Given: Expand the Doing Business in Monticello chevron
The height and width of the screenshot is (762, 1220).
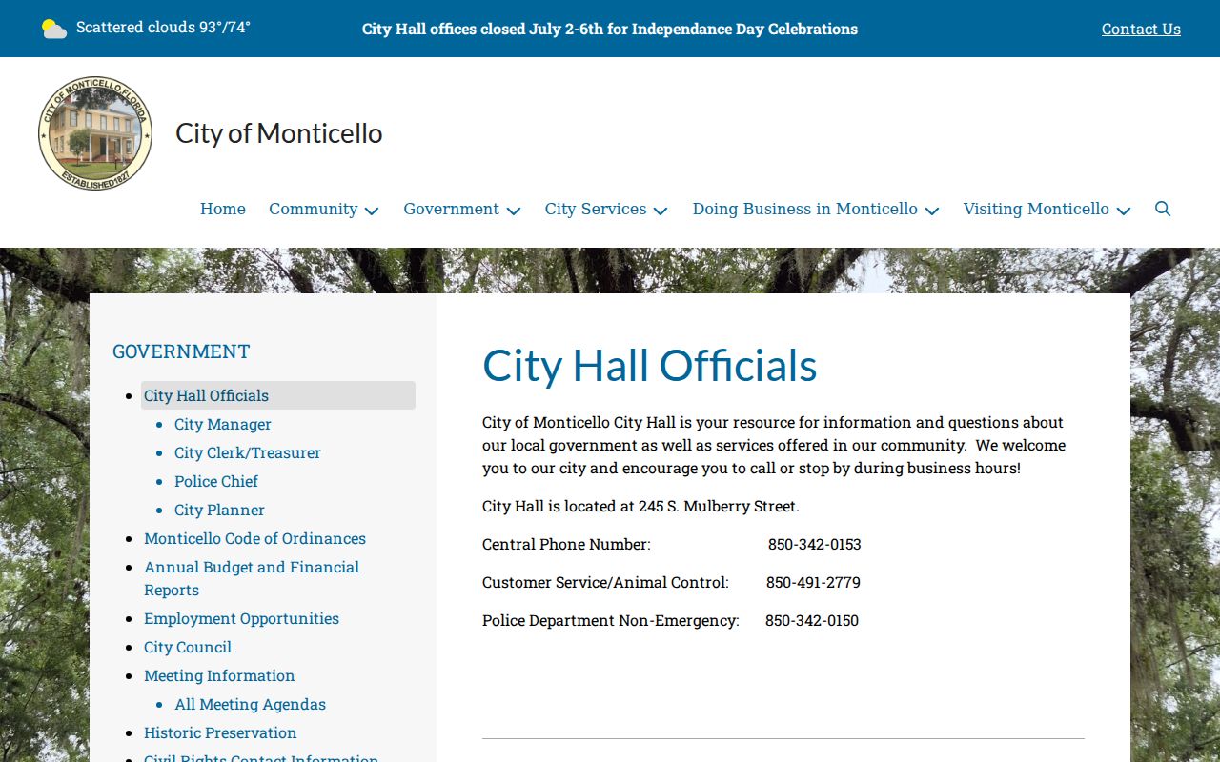Looking at the screenshot, I should [x=932, y=211].
